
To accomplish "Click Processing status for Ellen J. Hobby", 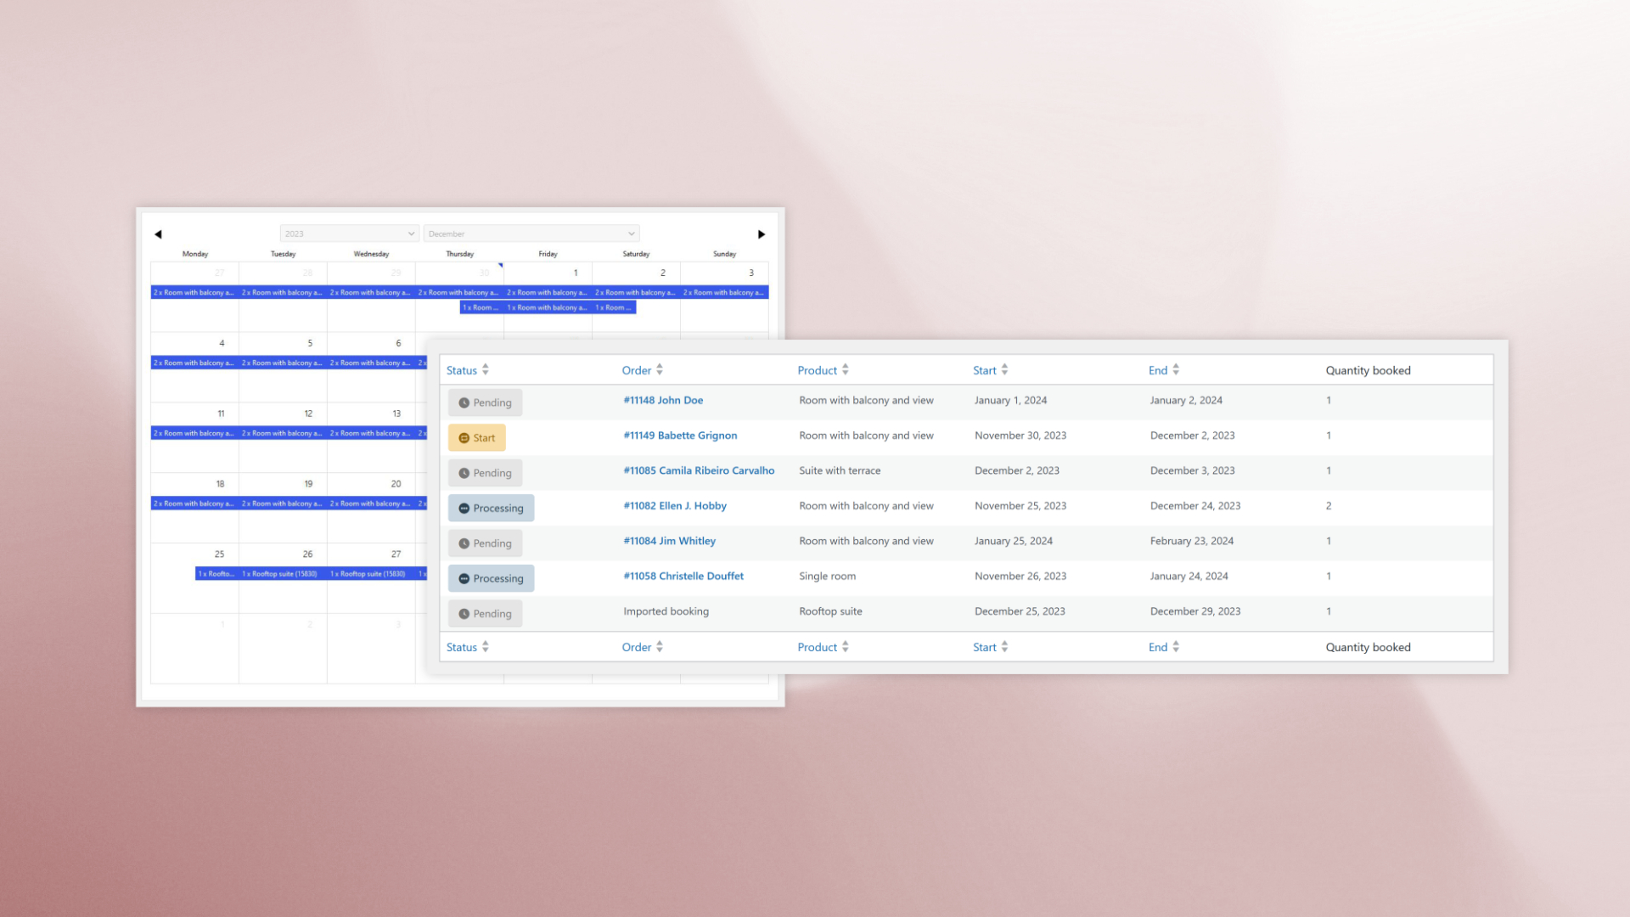I will pyautogui.click(x=491, y=508).
